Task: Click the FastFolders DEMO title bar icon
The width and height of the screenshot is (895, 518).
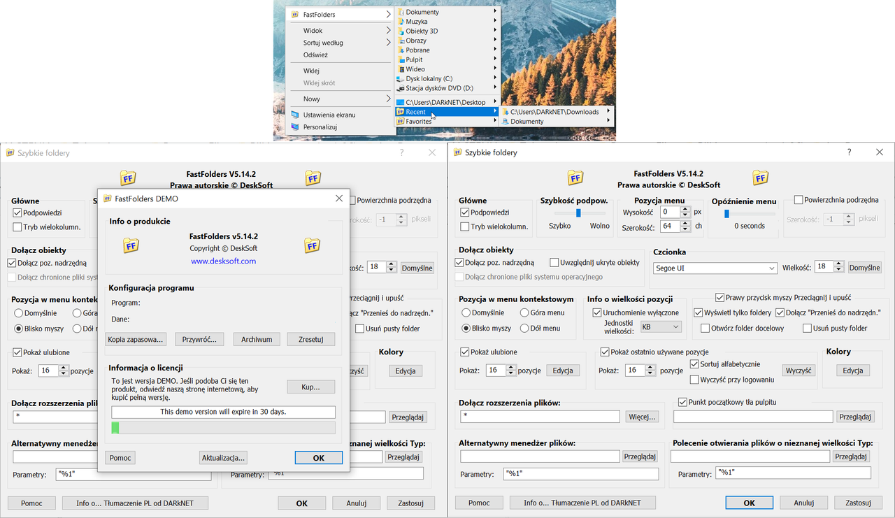Action: 108,199
